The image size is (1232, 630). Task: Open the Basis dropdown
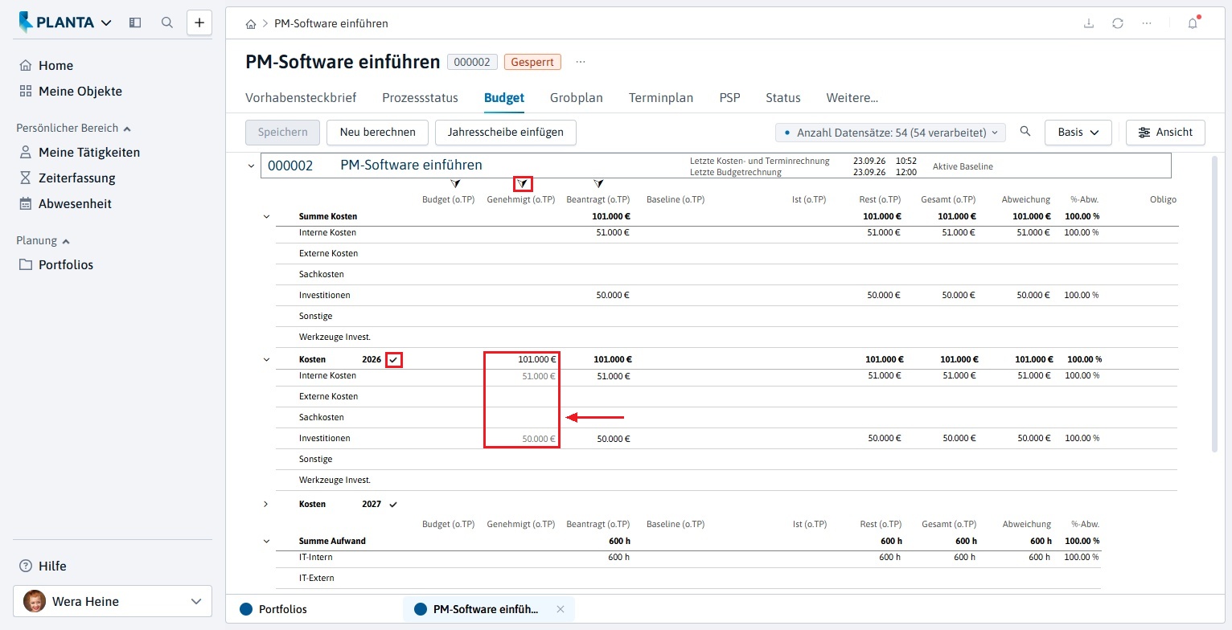pos(1078,133)
